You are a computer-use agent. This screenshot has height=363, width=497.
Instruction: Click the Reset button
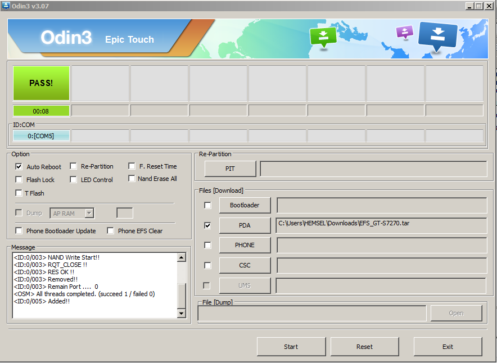(364, 347)
